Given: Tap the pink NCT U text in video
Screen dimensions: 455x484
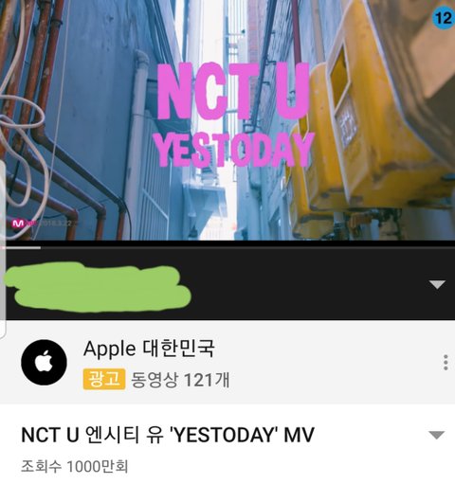Looking at the screenshot, I should (x=233, y=91).
